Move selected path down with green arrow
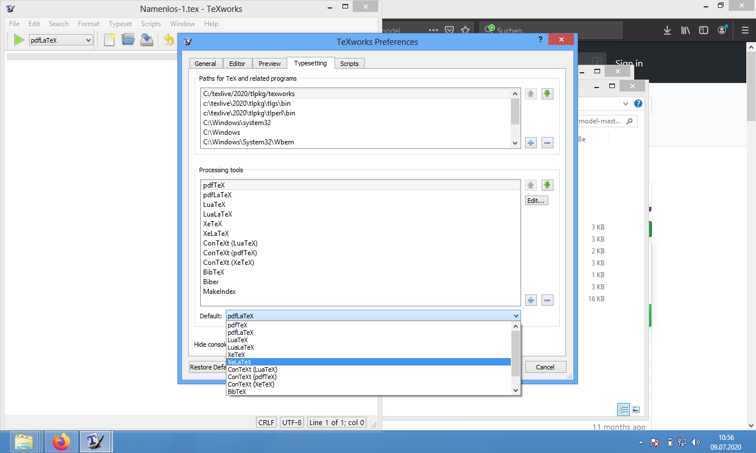The height and width of the screenshot is (453, 756). click(547, 94)
